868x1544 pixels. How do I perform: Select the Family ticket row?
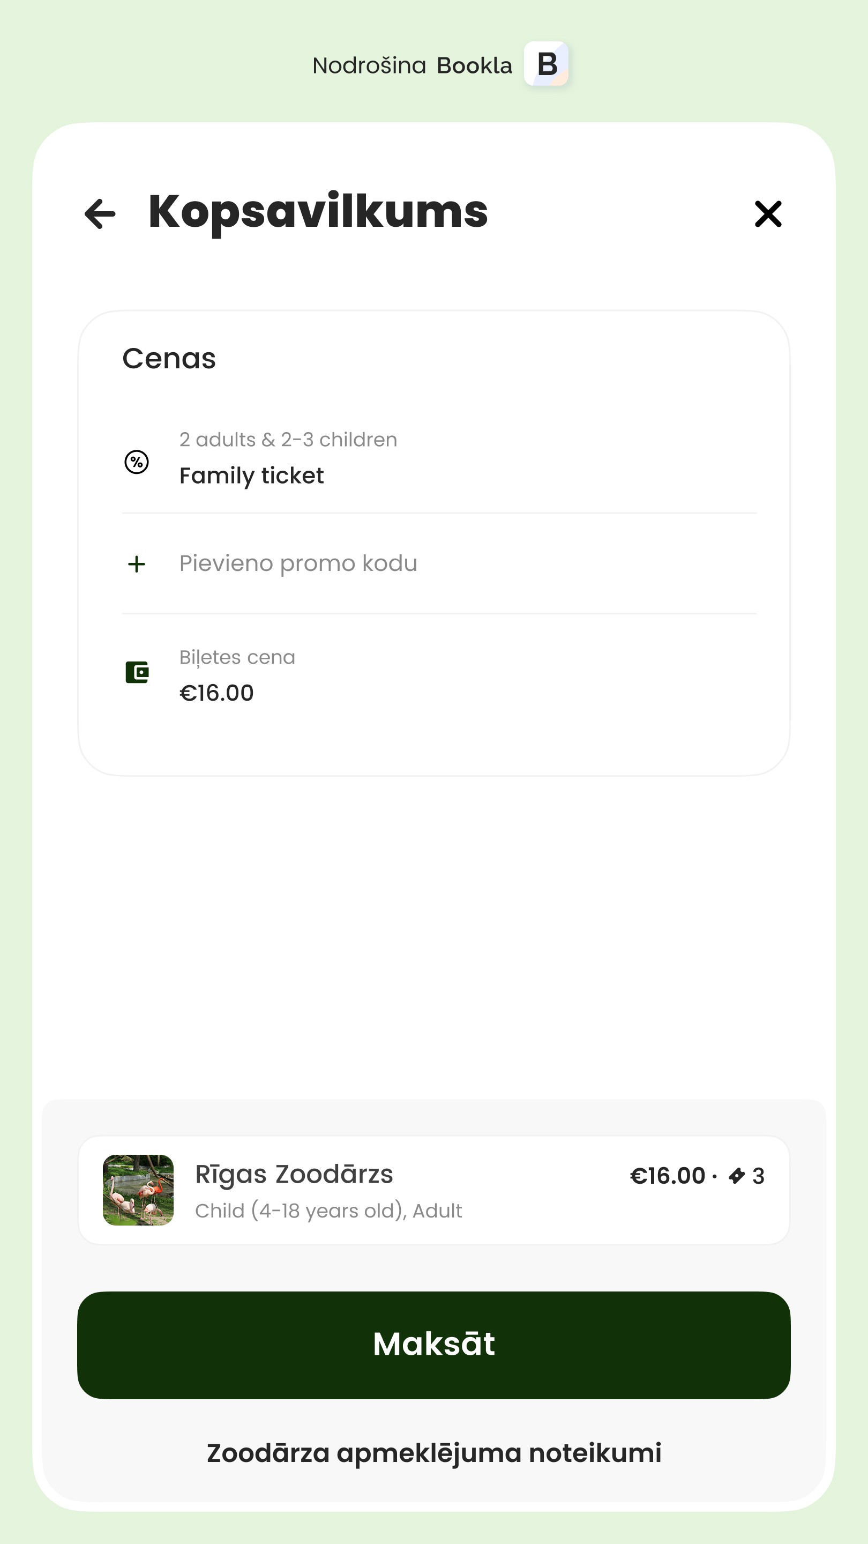(252, 476)
